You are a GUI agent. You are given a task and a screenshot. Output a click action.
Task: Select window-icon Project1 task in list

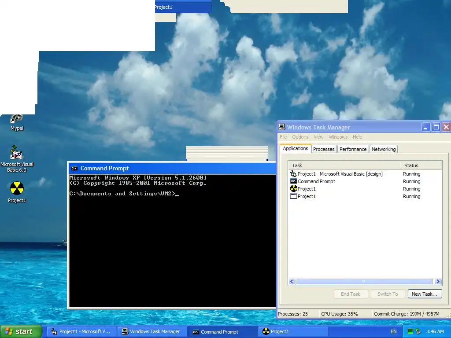[293, 196]
